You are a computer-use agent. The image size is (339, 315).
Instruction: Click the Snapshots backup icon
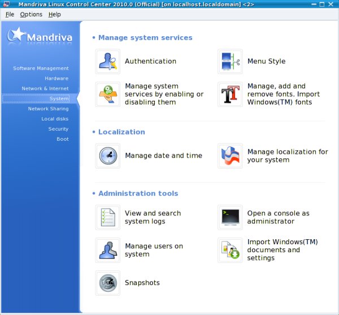pos(108,283)
